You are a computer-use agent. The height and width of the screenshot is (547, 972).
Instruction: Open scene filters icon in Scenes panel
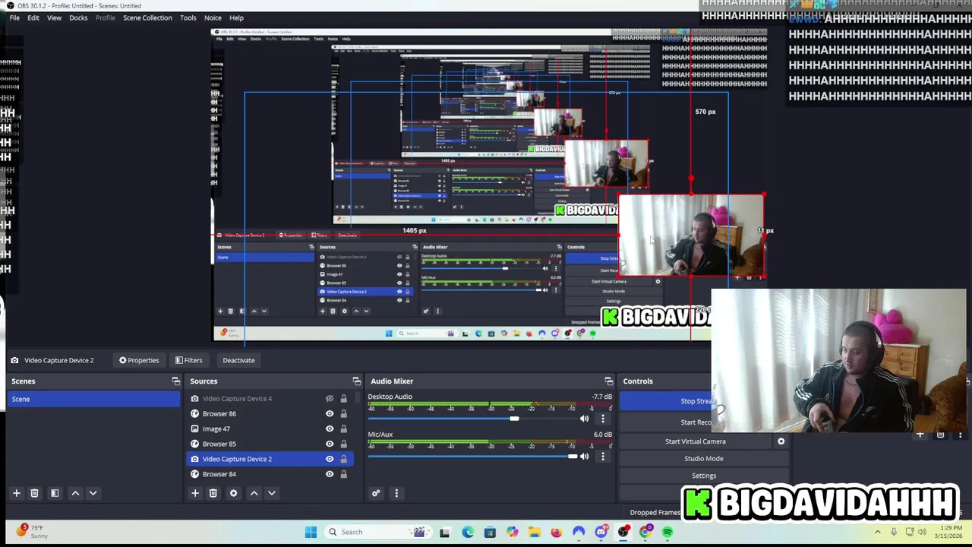pyautogui.click(x=55, y=493)
